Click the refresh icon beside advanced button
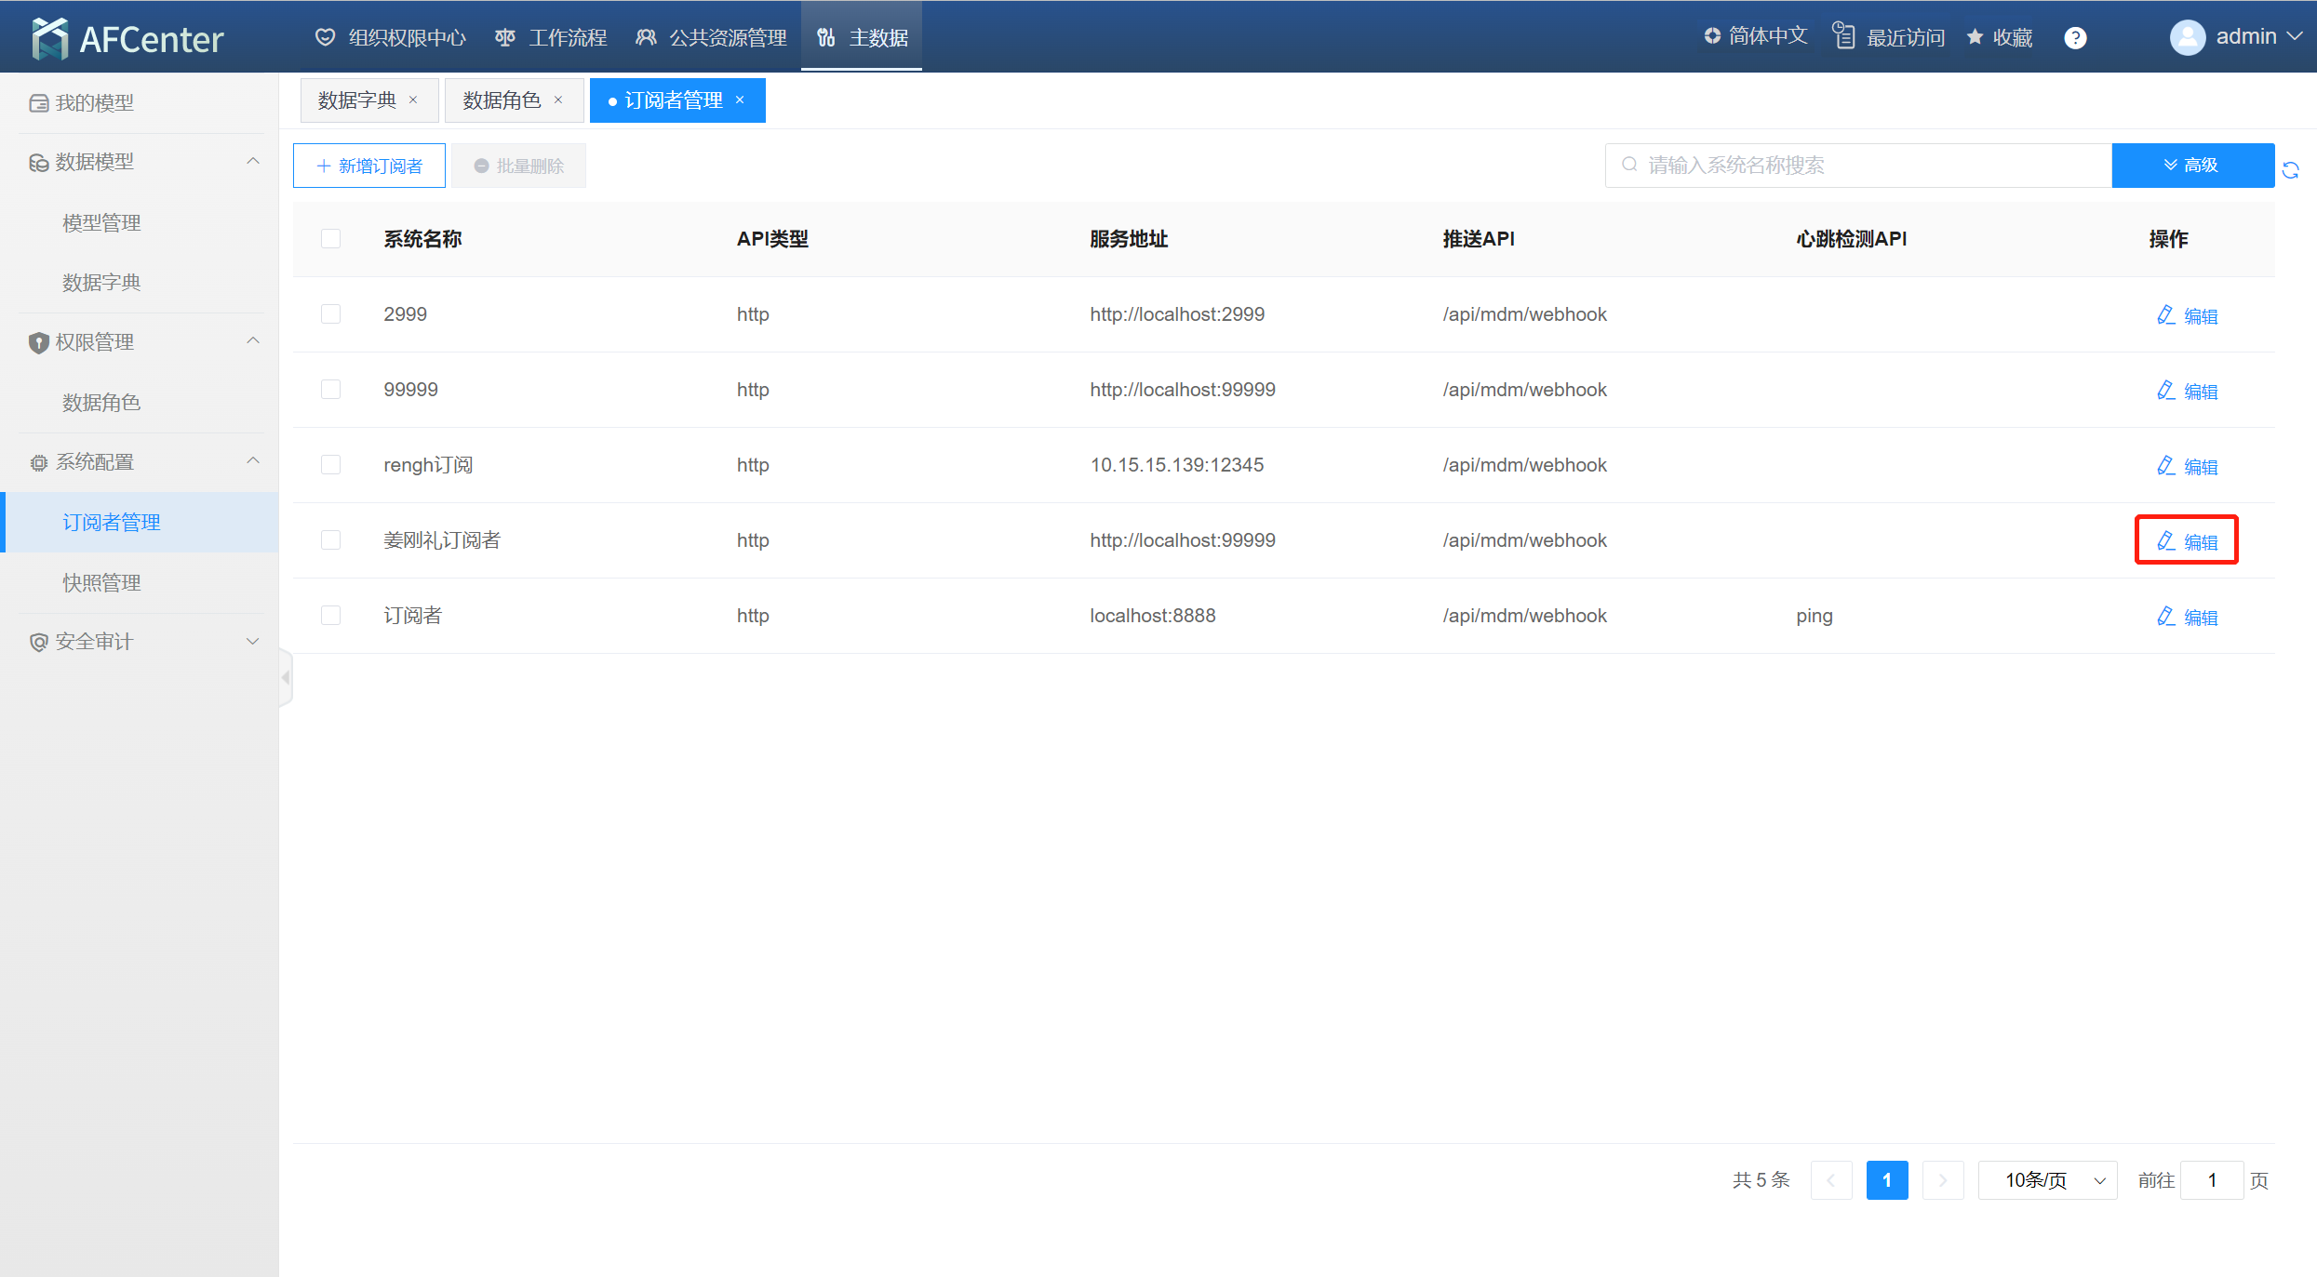This screenshot has height=1277, width=2317. click(2291, 169)
